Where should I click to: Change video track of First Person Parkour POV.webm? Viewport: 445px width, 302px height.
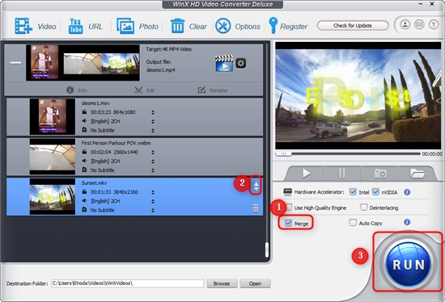153,153
